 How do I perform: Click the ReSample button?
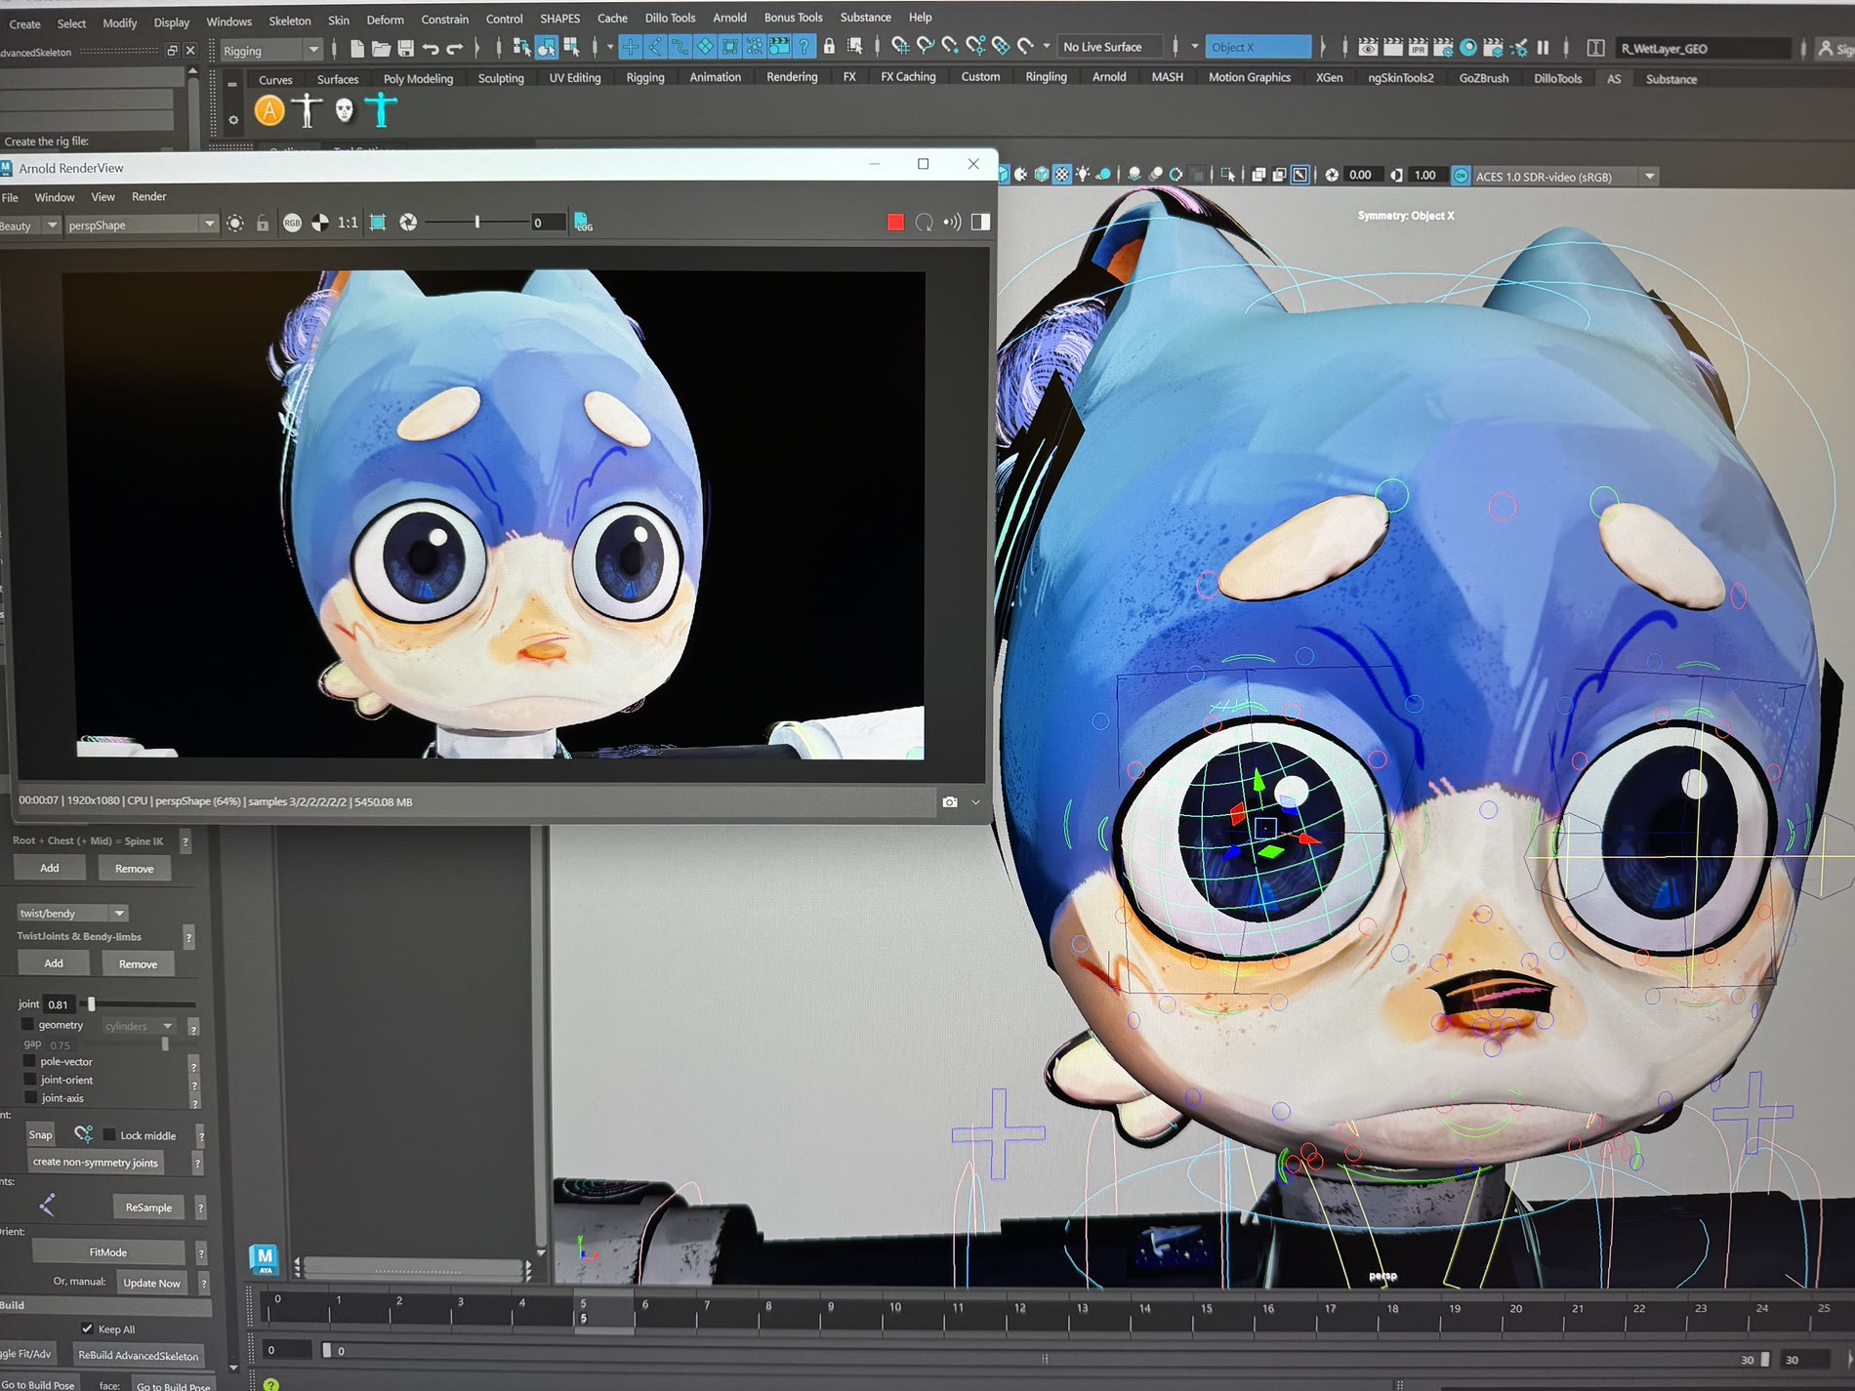tap(148, 1207)
